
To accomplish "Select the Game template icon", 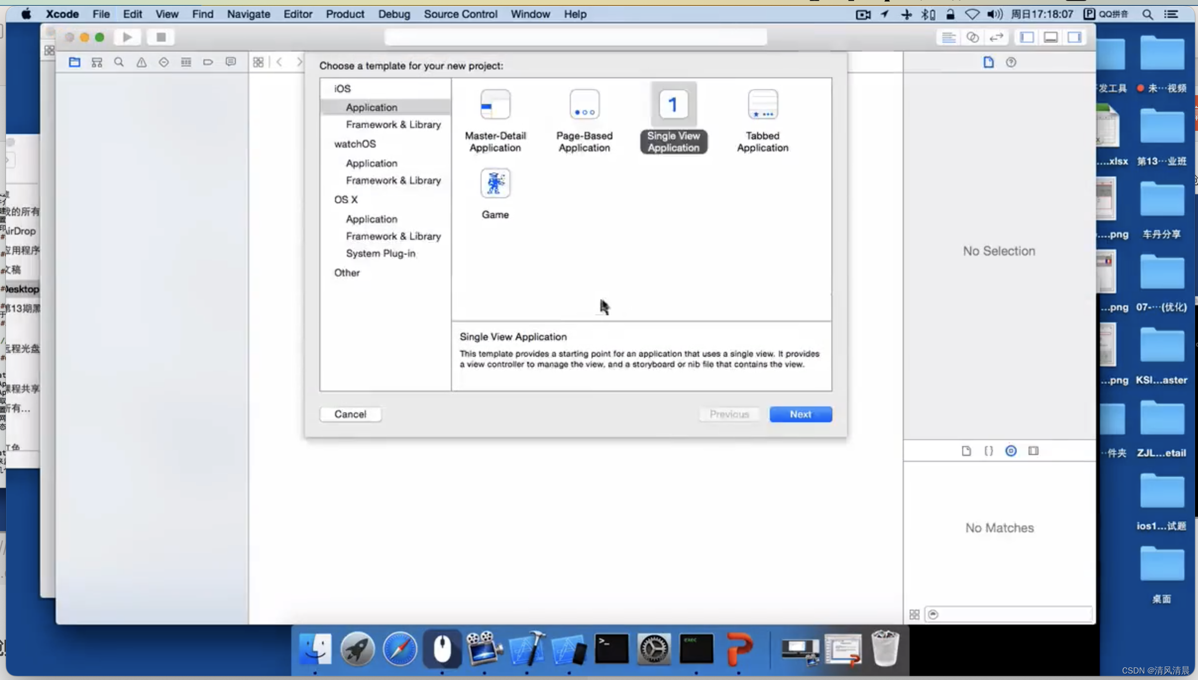I will (x=494, y=182).
